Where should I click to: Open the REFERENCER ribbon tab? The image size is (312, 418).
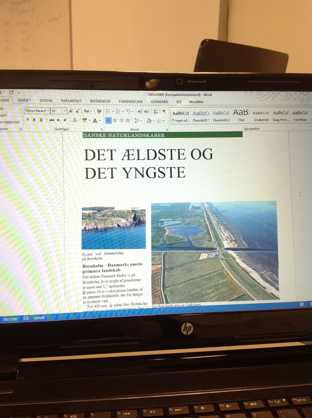tap(100, 101)
